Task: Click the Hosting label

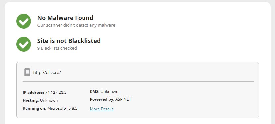Action: (31, 100)
